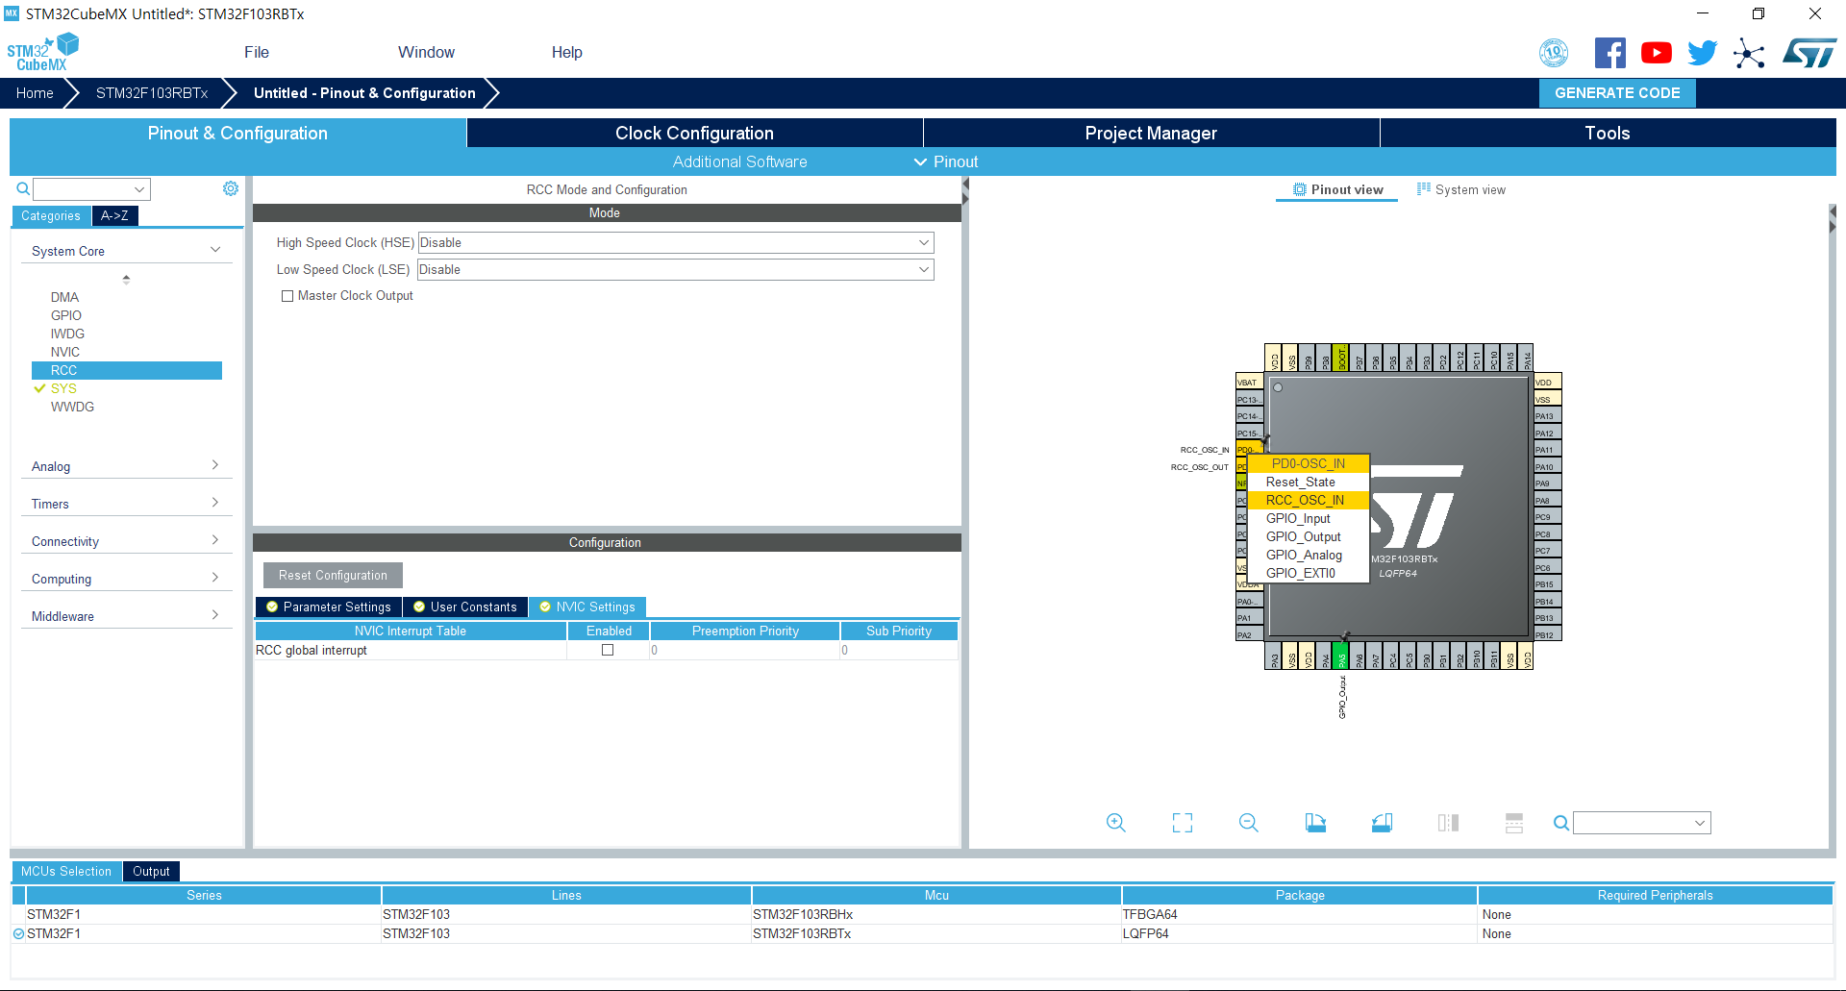Click the categories search magnifier icon

[x=23, y=188]
